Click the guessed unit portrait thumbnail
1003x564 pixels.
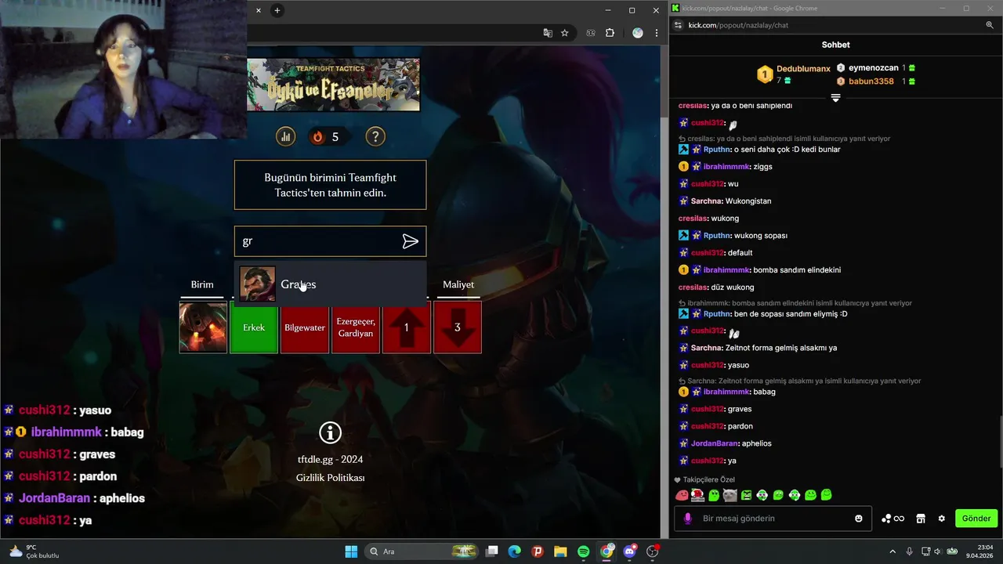203,327
